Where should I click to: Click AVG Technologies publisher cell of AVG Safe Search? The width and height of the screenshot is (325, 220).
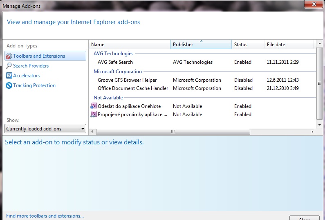pos(193,62)
